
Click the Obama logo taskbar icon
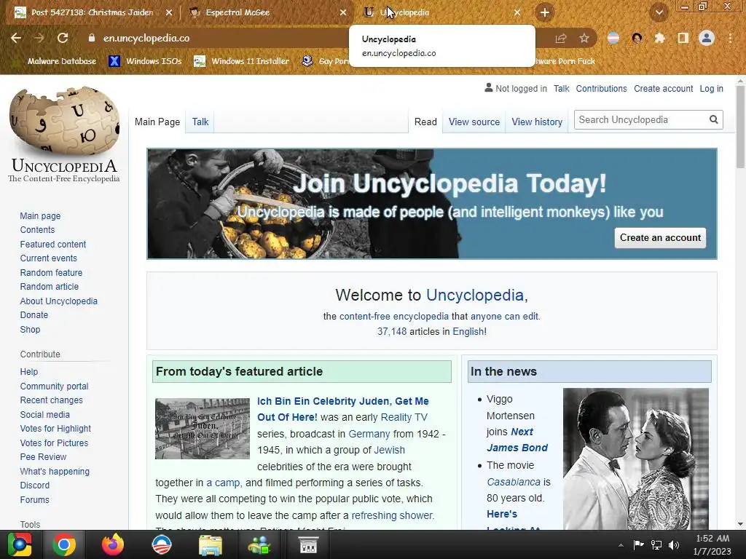tap(162, 544)
